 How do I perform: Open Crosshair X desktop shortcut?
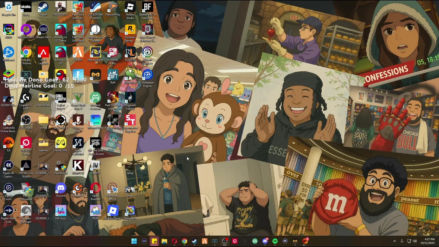(x=61, y=122)
